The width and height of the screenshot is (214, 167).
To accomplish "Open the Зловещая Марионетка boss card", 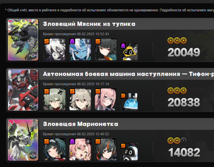I will tap(23, 140).
